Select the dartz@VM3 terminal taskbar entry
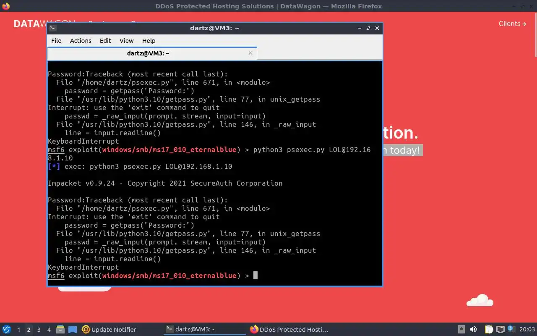The height and width of the screenshot is (336, 537). [x=204, y=329]
